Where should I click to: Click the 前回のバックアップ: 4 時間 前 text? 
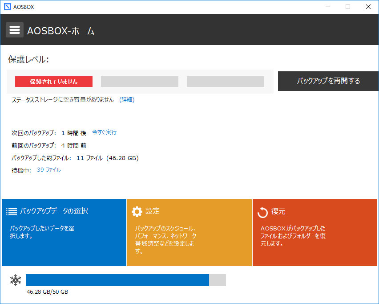(x=49, y=145)
